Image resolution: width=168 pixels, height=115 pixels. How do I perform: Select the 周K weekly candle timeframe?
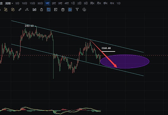92,3
